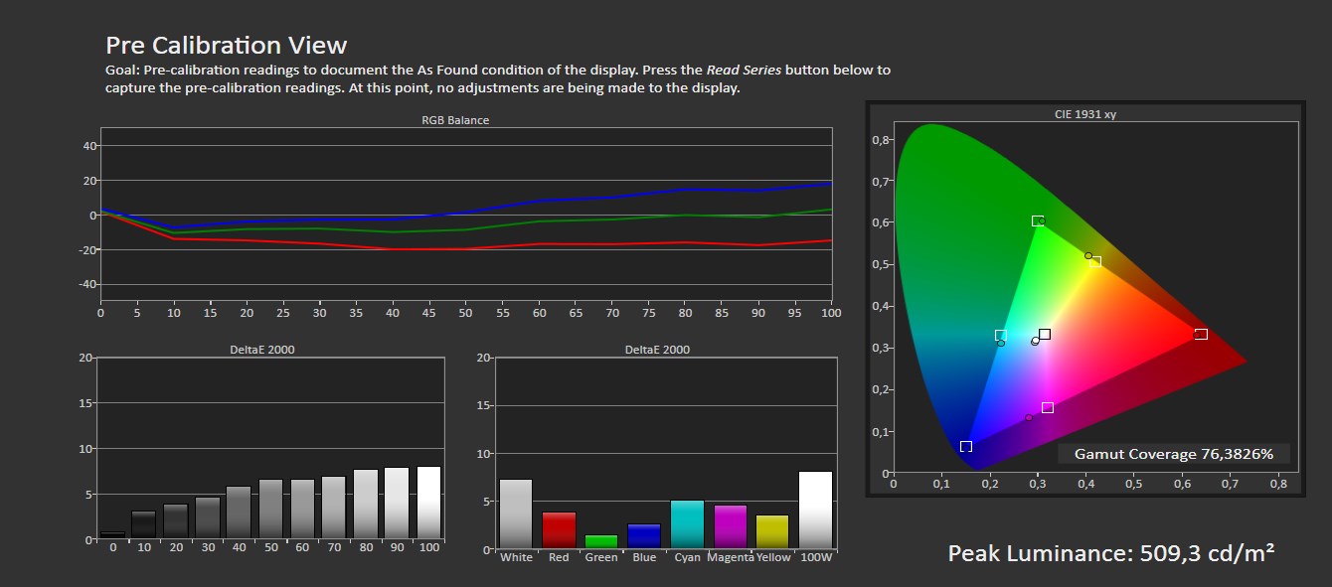Click the blue bar in the DeltaE color chart
1332x587 pixels.
(644, 536)
